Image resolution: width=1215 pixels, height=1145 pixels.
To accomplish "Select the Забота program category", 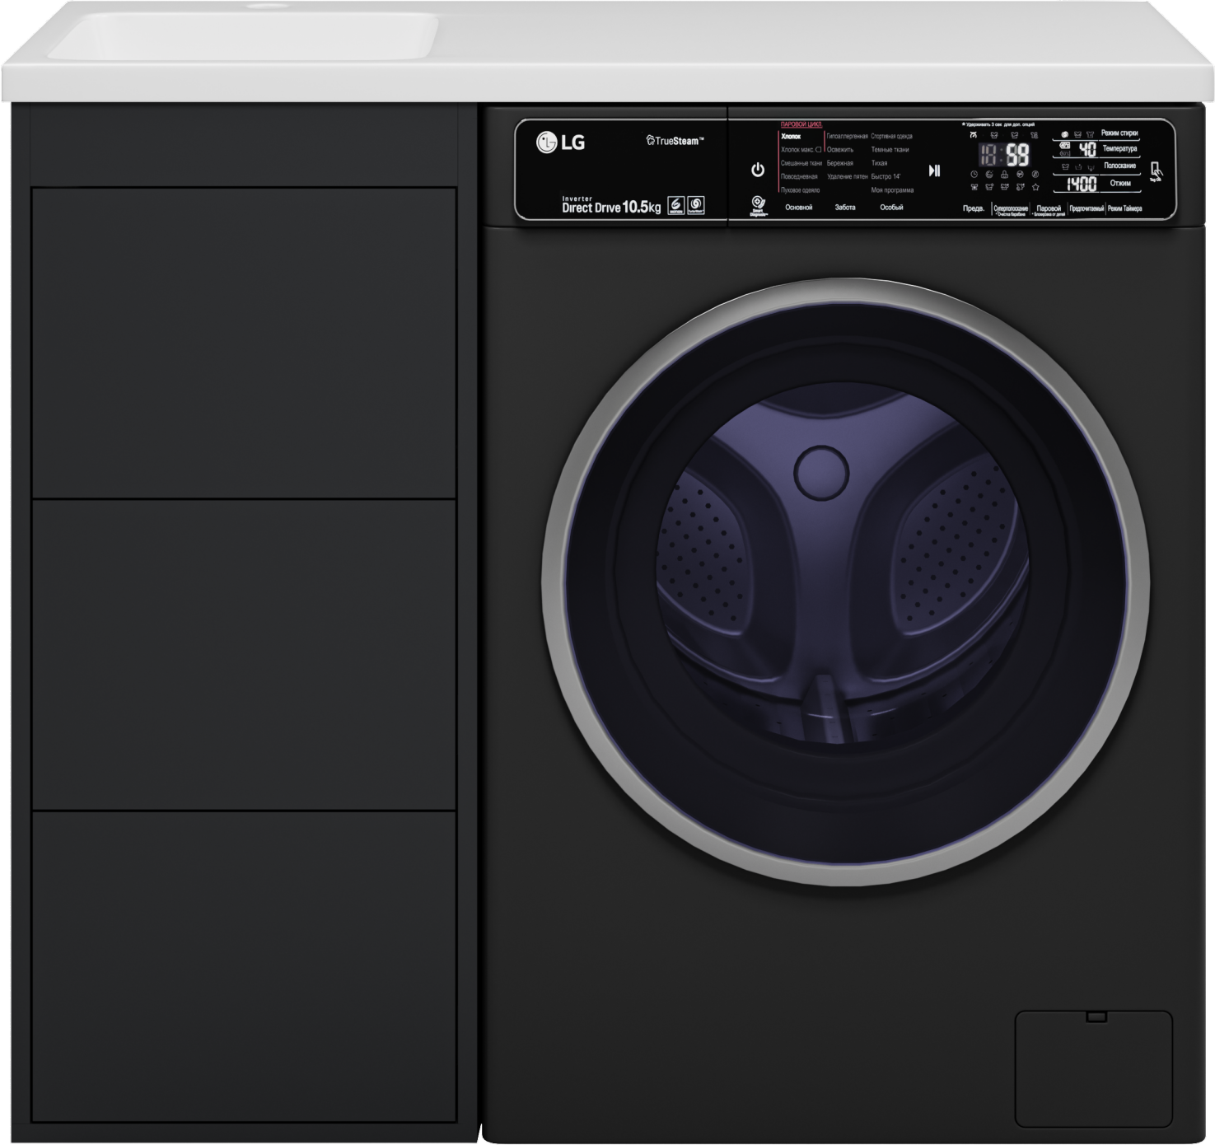I will pyautogui.click(x=845, y=208).
